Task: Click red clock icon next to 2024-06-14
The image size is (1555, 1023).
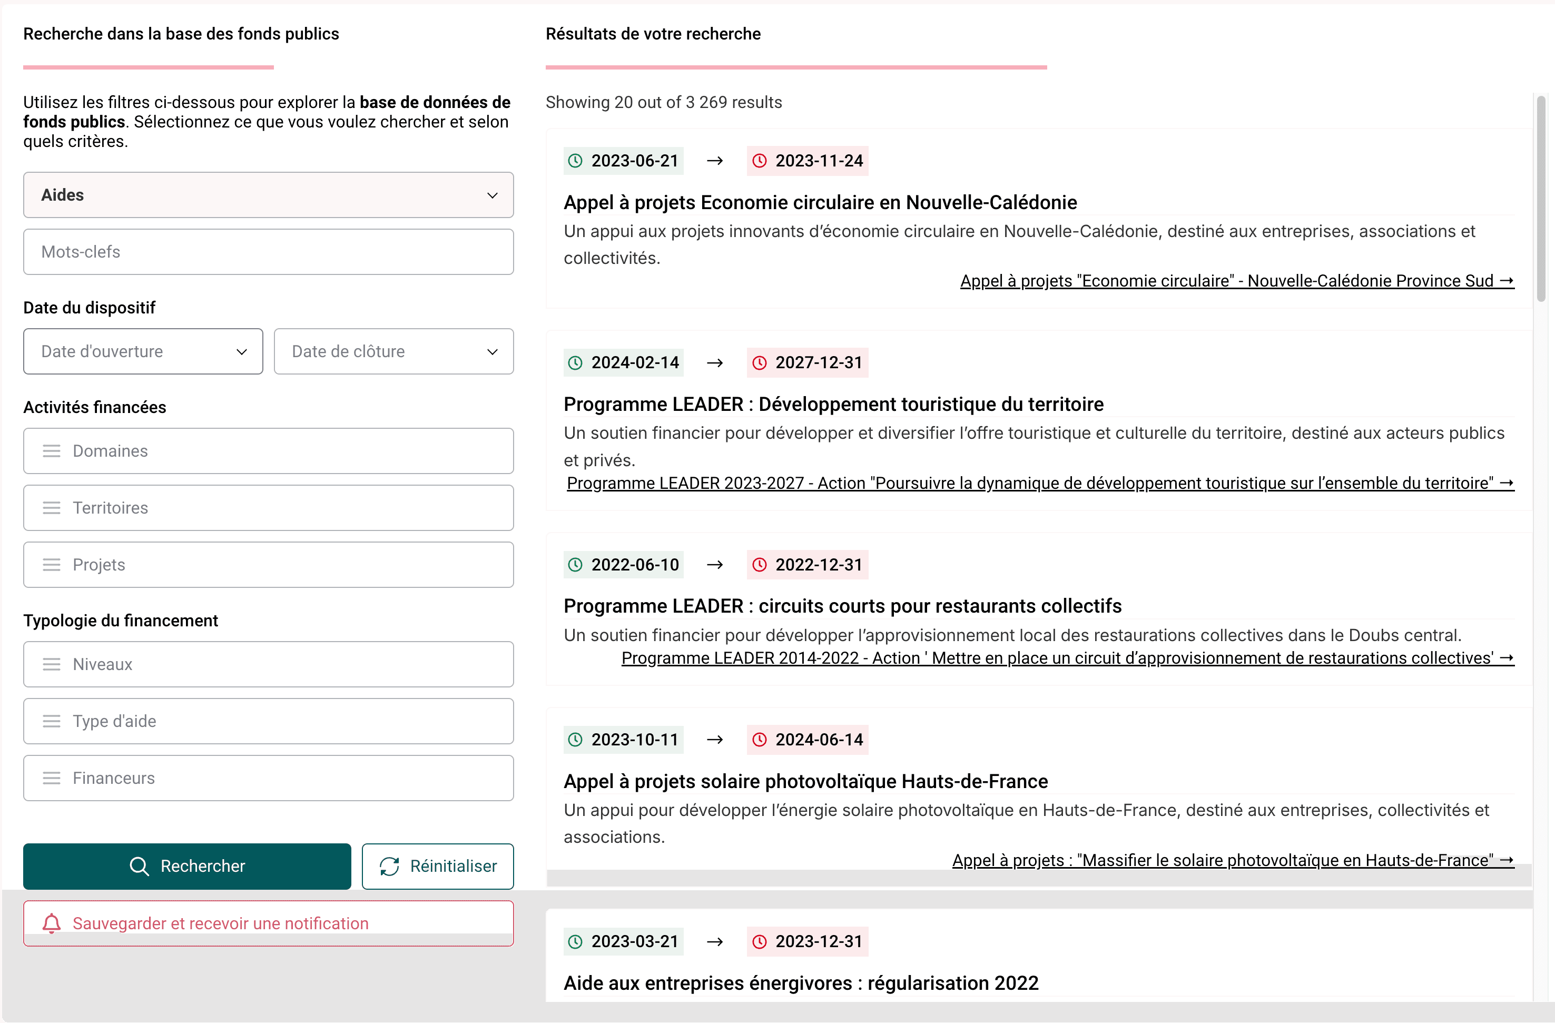Action: (x=759, y=740)
